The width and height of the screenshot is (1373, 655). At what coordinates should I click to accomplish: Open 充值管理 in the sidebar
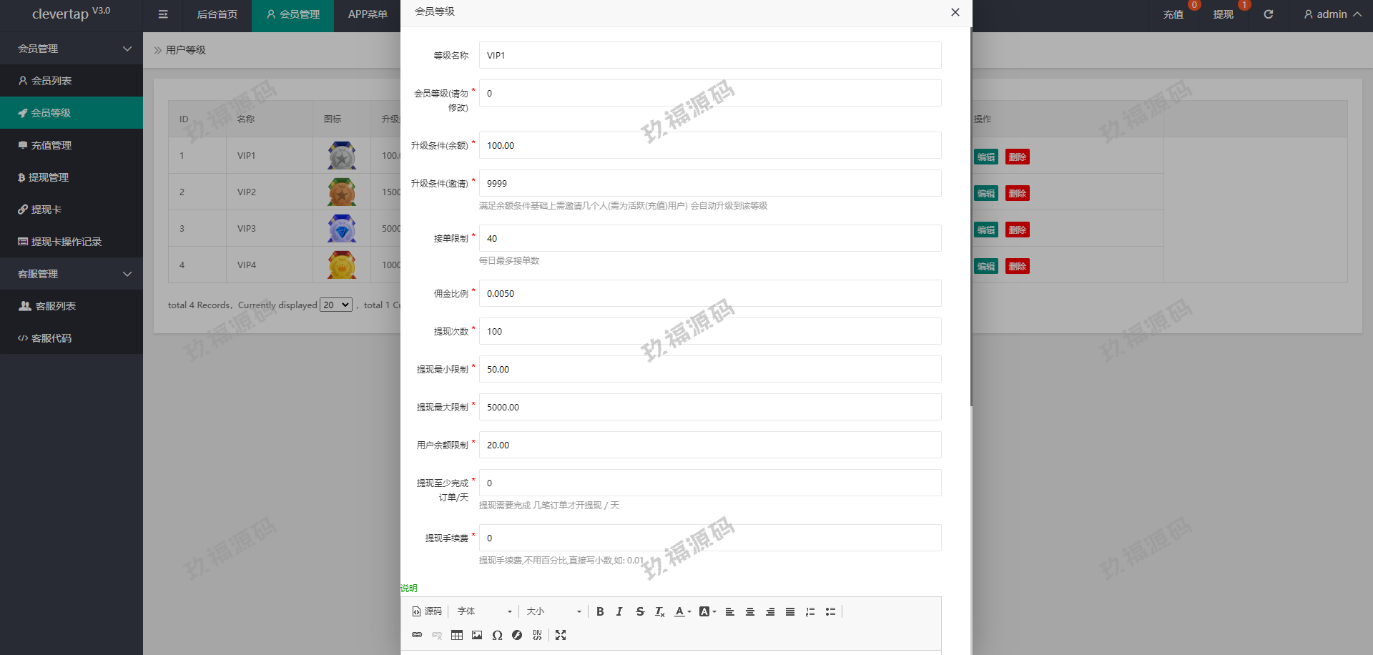tap(51, 145)
